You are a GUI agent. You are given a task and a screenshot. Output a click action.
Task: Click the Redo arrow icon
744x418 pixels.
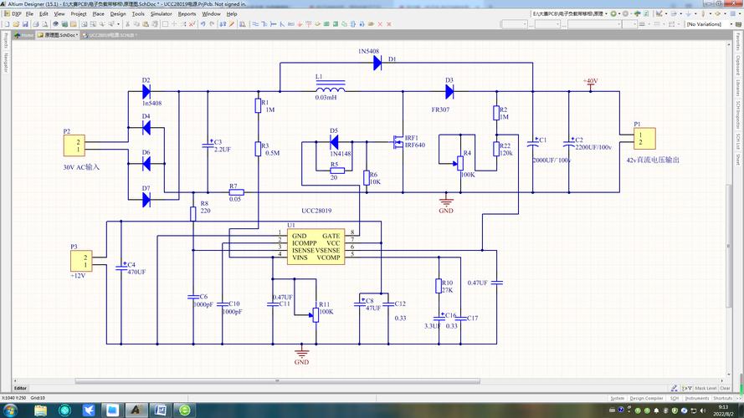click(x=210, y=24)
